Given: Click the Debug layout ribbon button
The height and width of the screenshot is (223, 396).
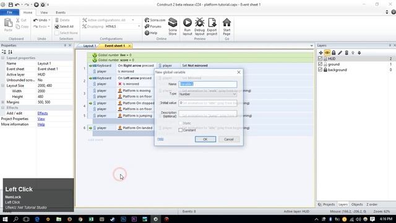Looking at the screenshot, I should [x=199, y=27].
